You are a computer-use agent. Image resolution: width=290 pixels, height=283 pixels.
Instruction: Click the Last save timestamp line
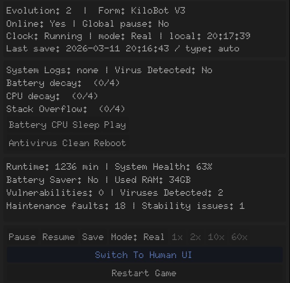(x=123, y=49)
